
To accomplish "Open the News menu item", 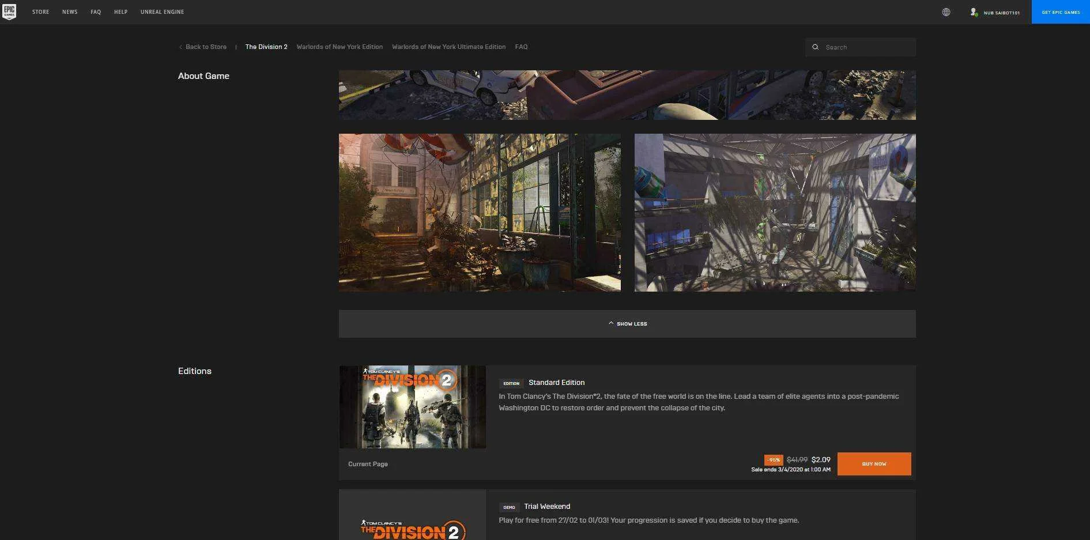I will [70, 12].
